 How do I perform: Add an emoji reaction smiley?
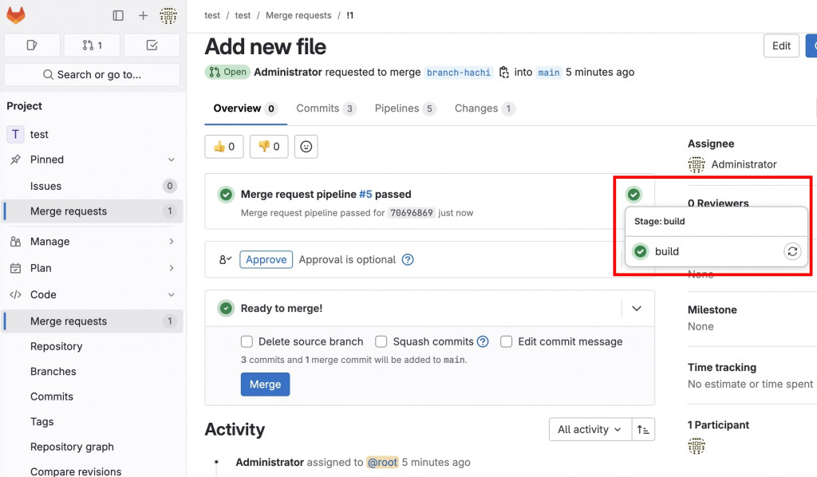point(306,147)
